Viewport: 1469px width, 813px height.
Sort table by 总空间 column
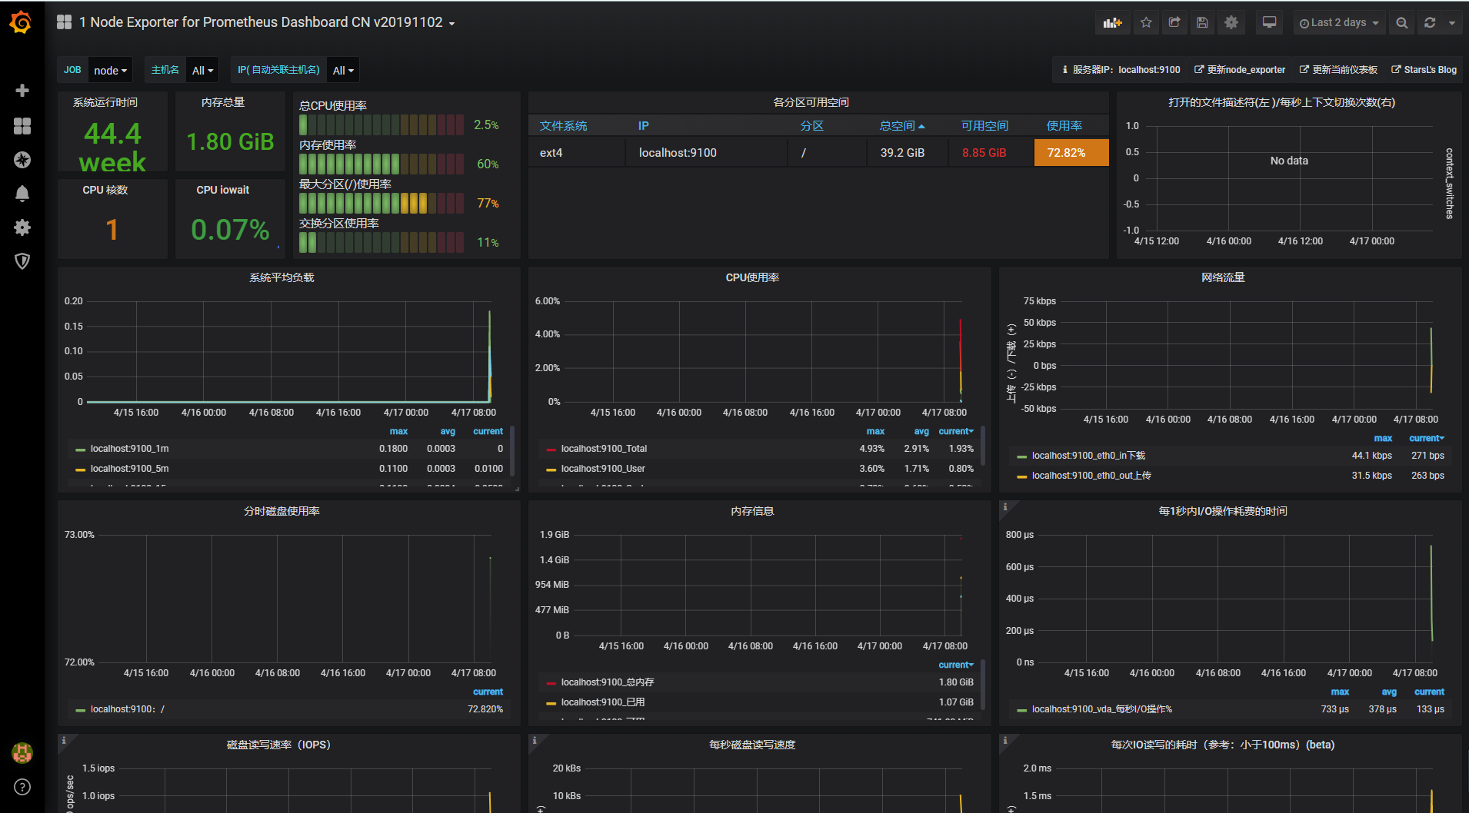point(902,126)
